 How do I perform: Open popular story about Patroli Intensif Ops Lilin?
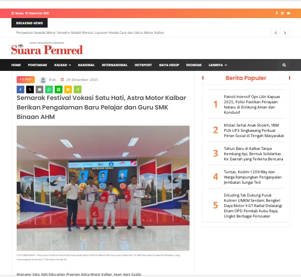(x=252, y=104)
